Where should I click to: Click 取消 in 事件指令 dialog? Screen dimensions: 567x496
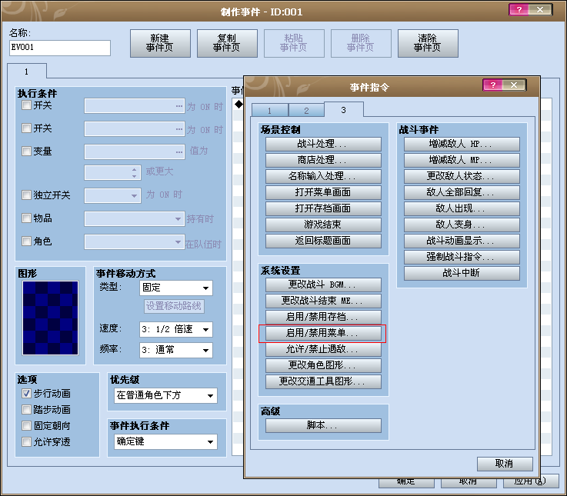click(x=505, y=464)
